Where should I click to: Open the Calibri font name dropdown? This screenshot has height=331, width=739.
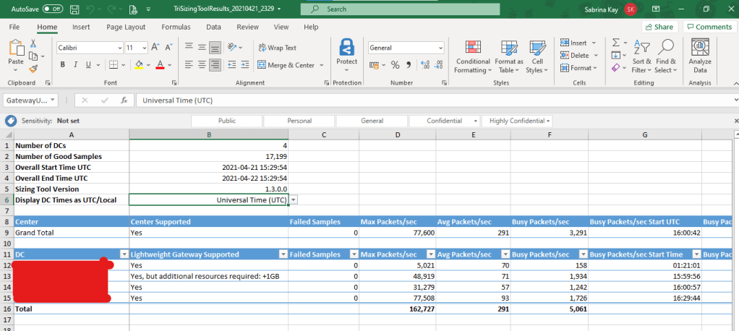click(118, 48)
